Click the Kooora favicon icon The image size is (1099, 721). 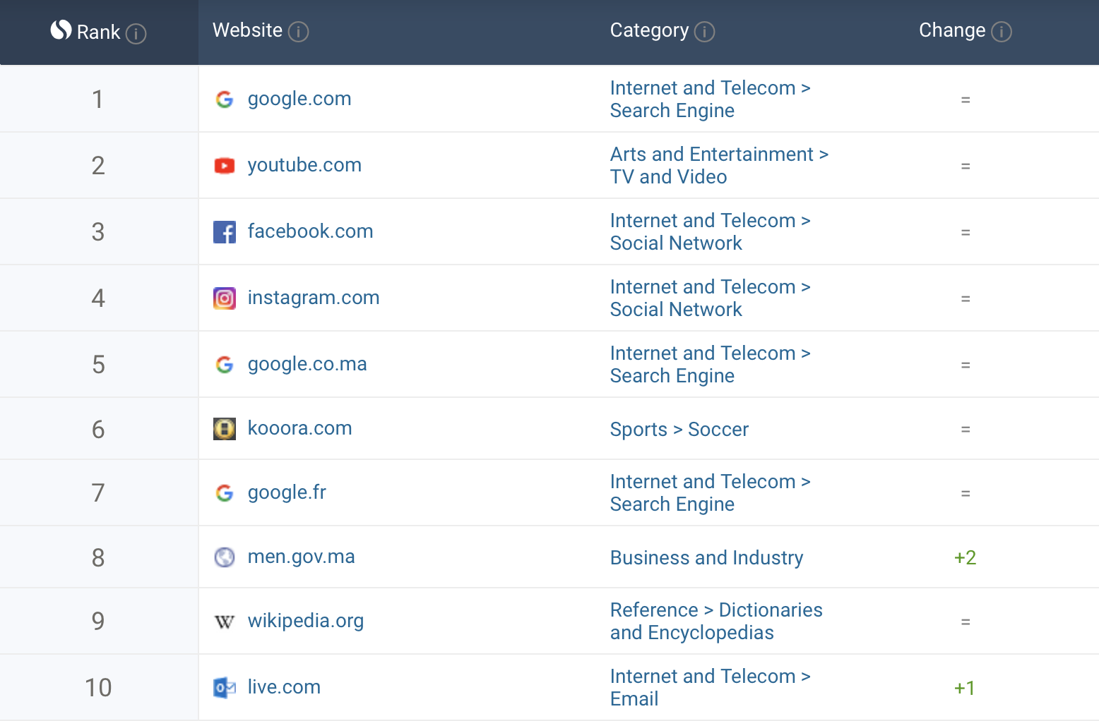[225, 429]
